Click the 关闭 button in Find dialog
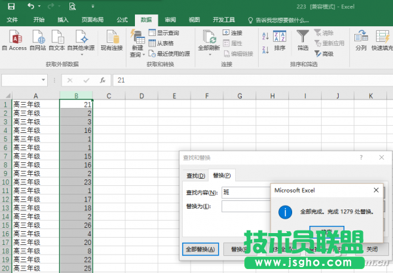Viewport: 393px width, 273px height. click(371, 249)
